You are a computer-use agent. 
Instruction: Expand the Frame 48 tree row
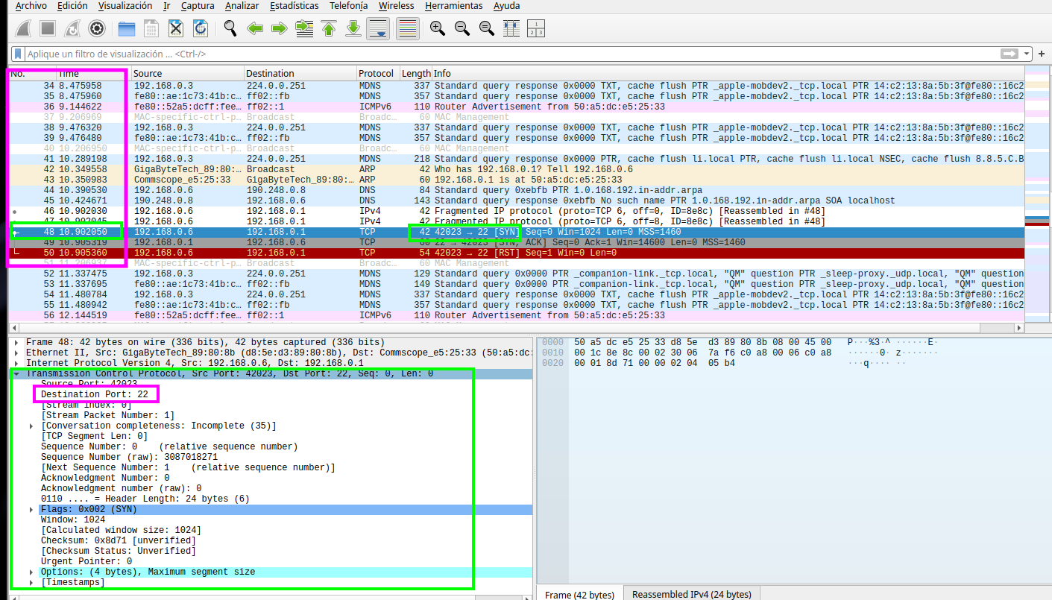17,342
